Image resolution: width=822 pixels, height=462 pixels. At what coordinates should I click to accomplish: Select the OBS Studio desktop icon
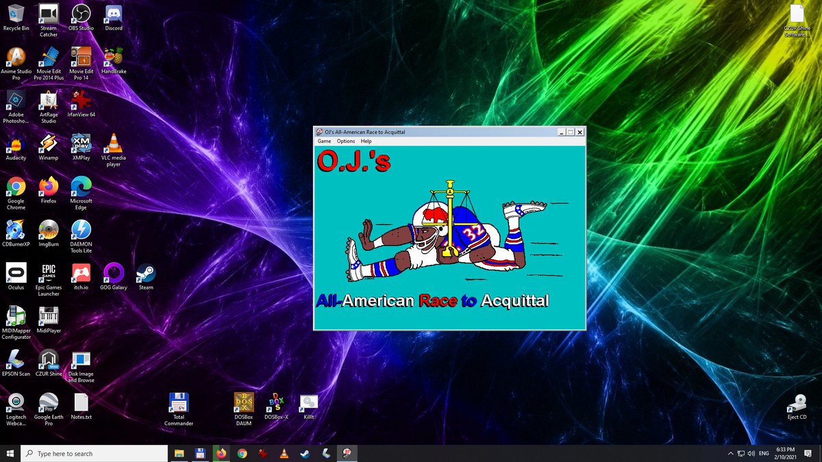point(81,18)
